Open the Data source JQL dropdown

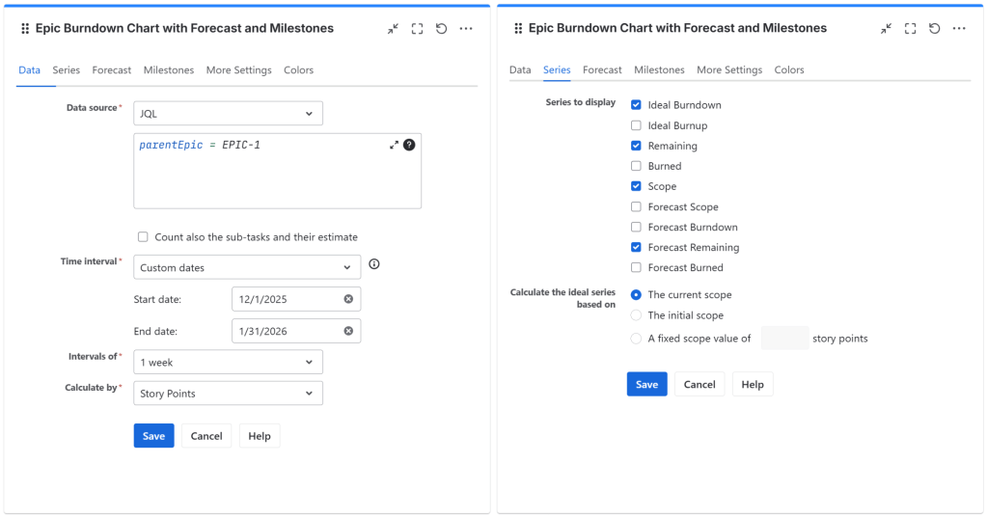[228, 114]
